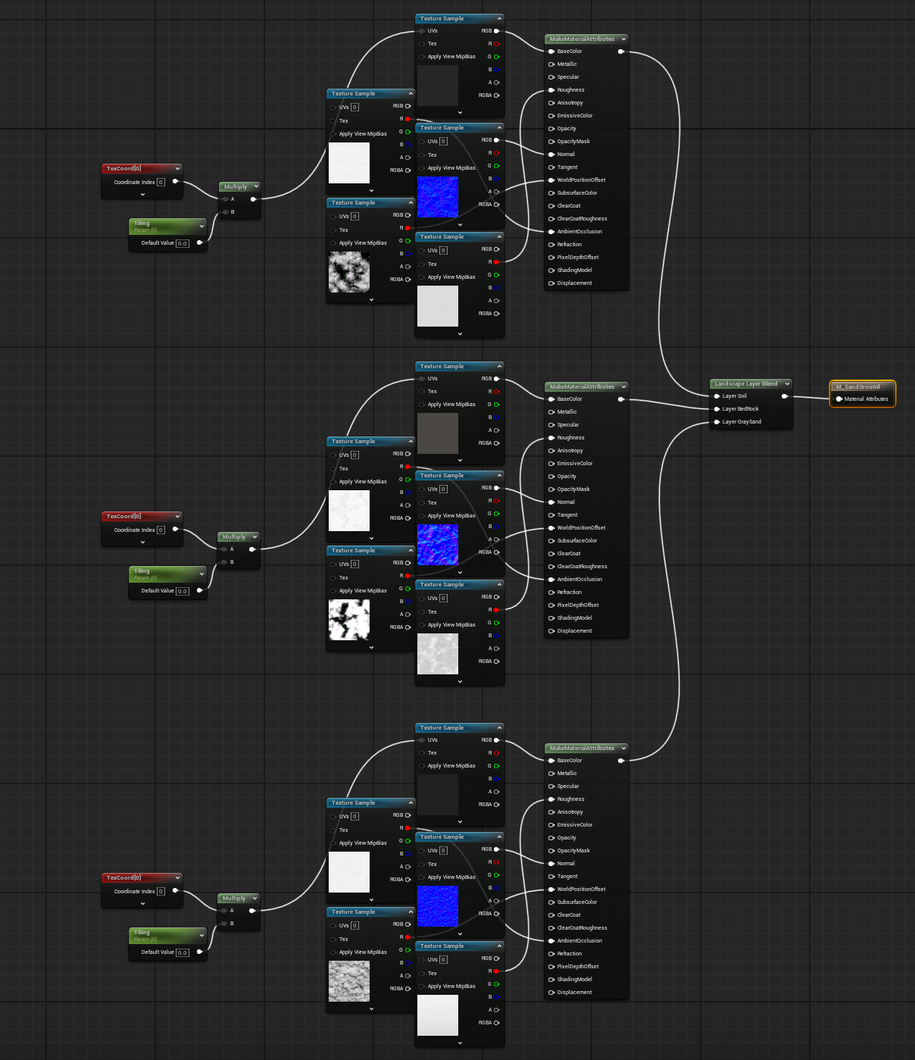915x1060 pixels.
Task: Open chevron on MakeMaterialAttributes node feeding Layer BedRock
Action: tap(623, 387)
